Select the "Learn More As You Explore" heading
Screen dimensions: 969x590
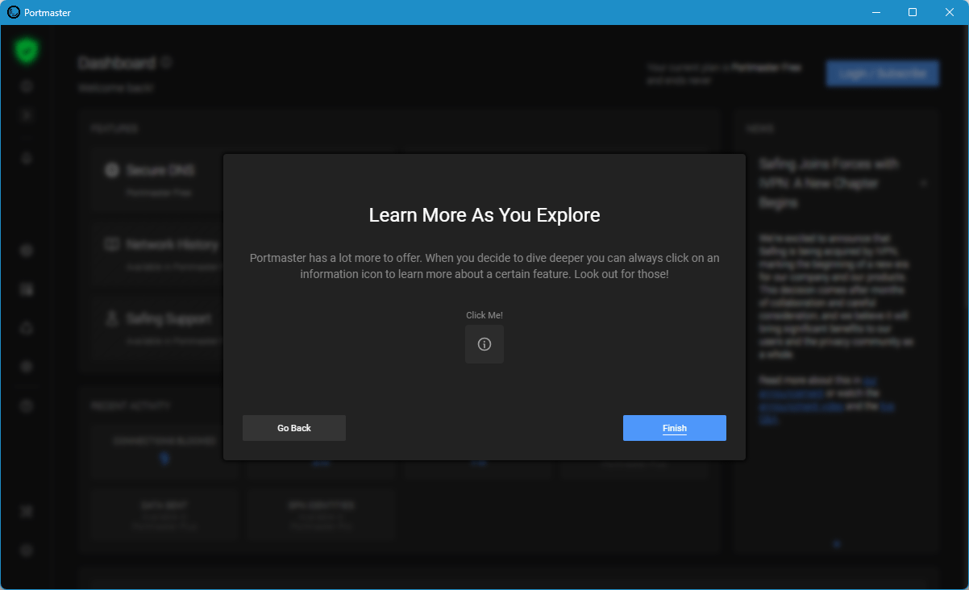coord(484,215)
